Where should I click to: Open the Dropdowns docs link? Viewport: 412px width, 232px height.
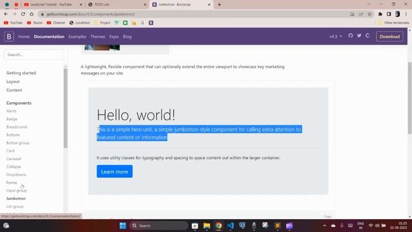[16, 175]
